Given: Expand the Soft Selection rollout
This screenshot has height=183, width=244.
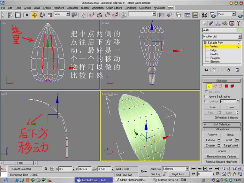Looking at the screenshot, I should [x=222, y=124].
